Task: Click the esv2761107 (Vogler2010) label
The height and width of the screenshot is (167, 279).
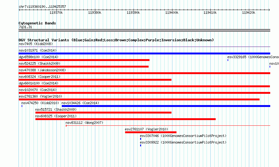Action: point(146,129)
